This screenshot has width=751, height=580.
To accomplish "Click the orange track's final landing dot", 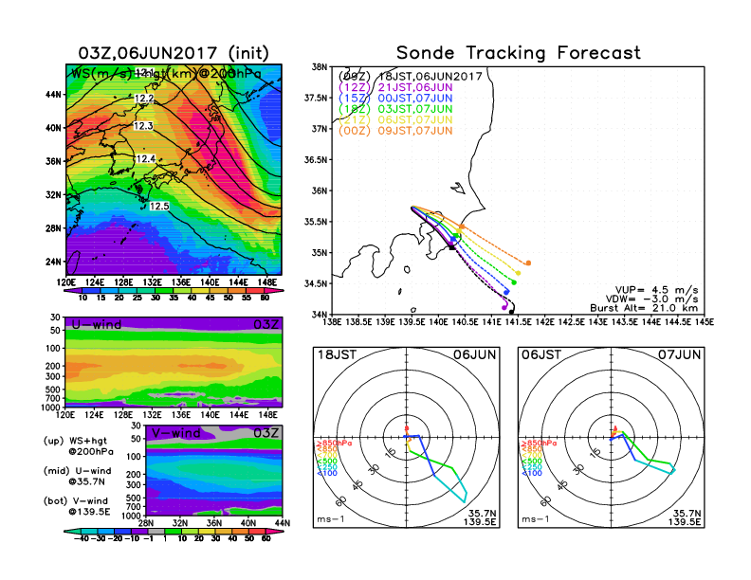I will pos(528,263).
